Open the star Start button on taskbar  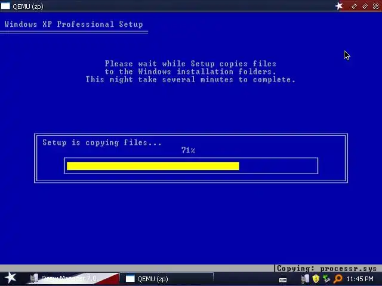(10, 278)
